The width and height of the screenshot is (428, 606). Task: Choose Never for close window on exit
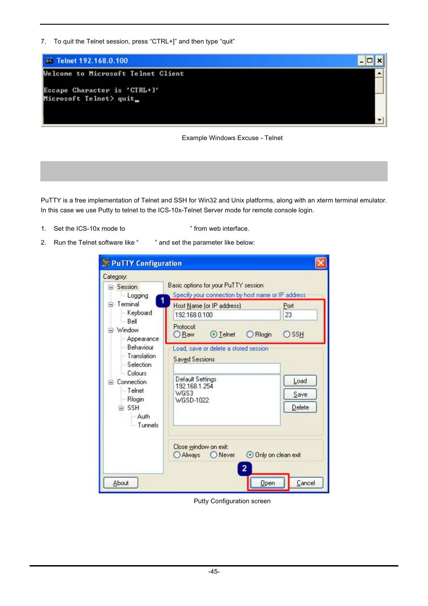coord(214,455)
